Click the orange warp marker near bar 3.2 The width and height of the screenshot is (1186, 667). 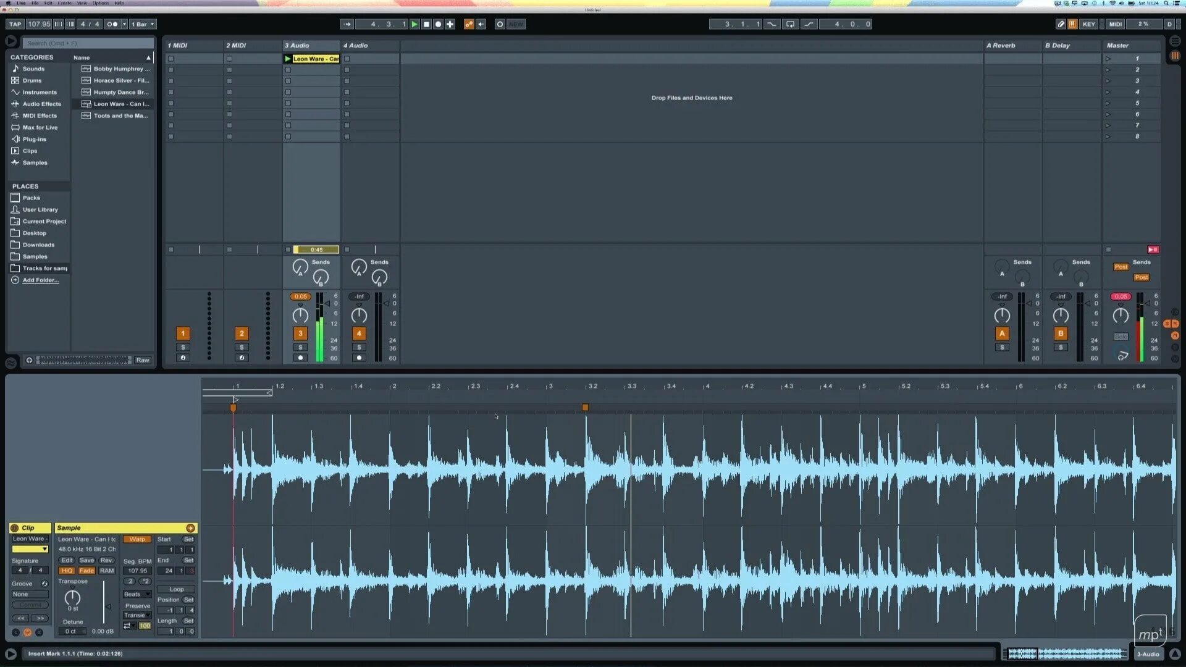(585, 407)
